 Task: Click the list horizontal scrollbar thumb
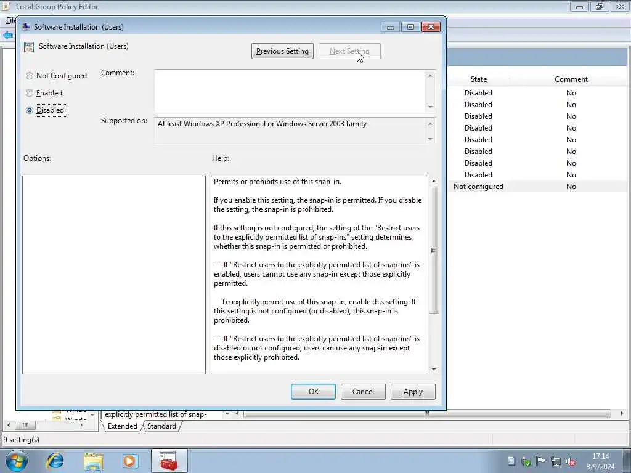pos(426,413)
